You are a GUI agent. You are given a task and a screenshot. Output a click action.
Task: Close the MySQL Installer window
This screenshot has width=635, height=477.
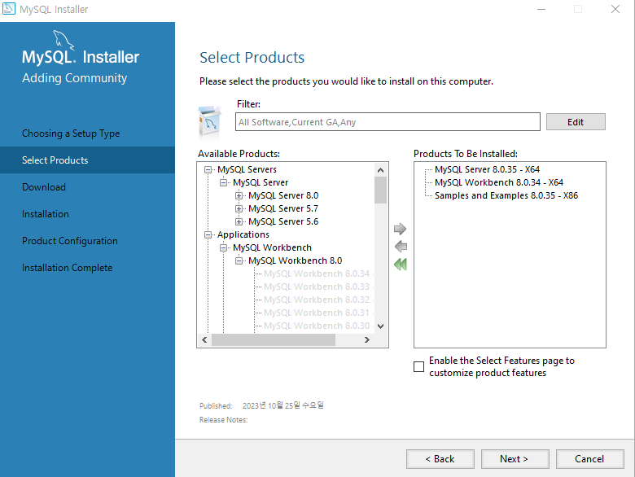click(615, 9)
